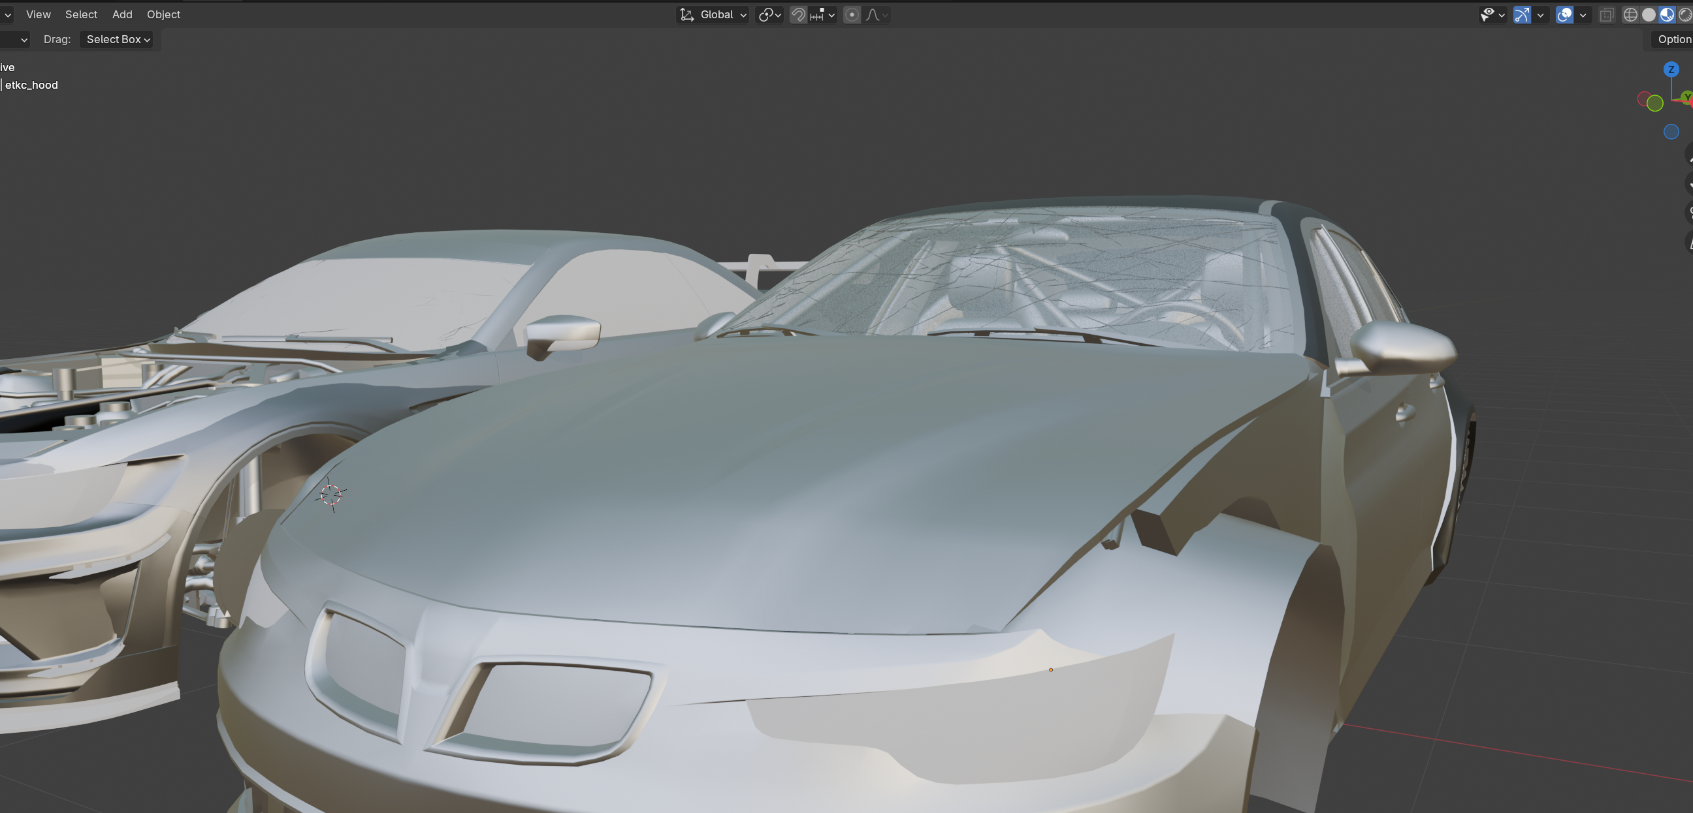Click the negative Z axis gizmo circle
Viewport: 1693px width, 813px height.
click(x=1671, y=132)
